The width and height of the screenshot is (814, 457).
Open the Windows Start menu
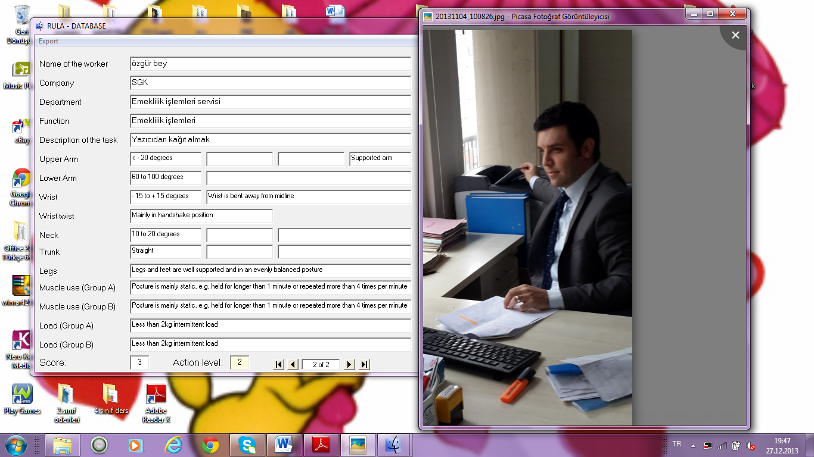click(x=16, y=445)
